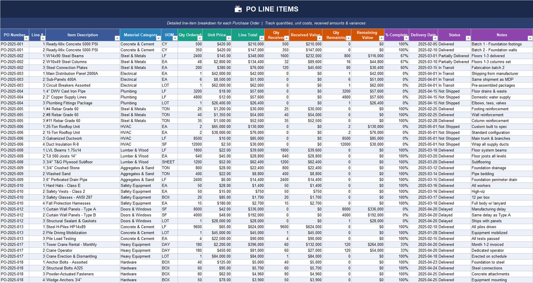Open the Unit Price filter dropdown
This screenshot has height=283, width=533.
pos(228,38)
